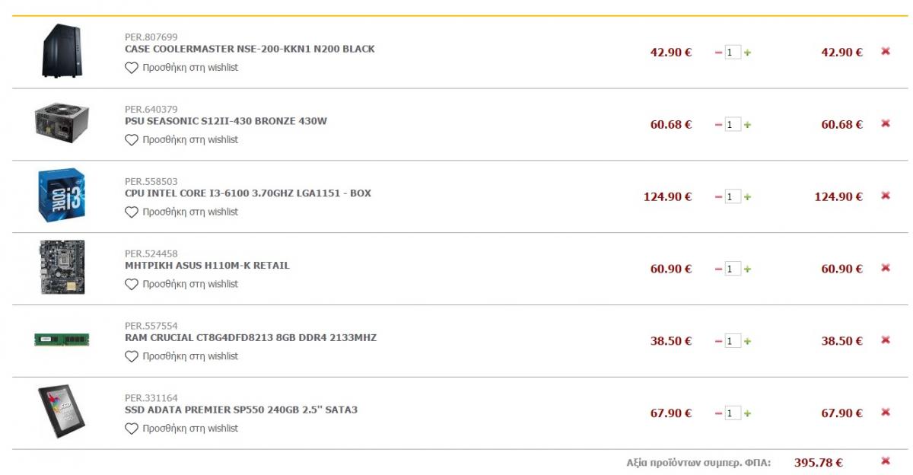Click quantity field of ADATA SSD row

click(733, 413)
